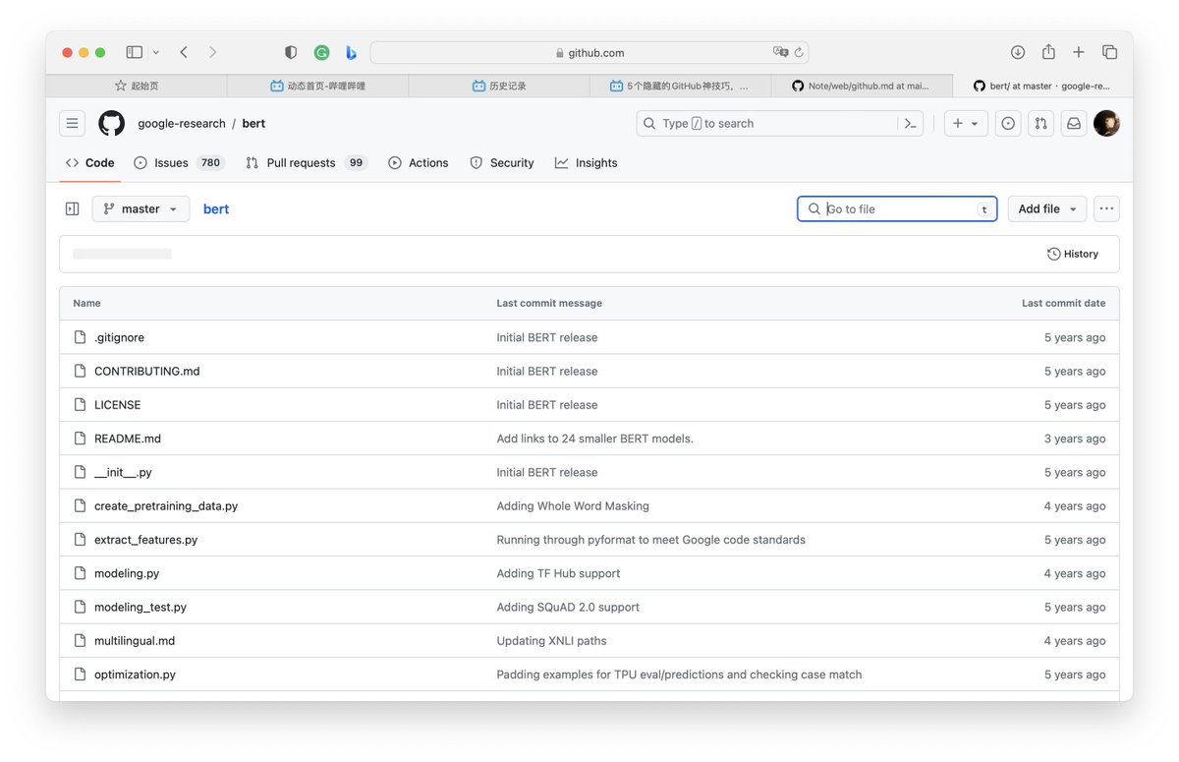The image size is (1179, 762).
Task: Switch to the 历史记录 browser tab
Action: click(499, 87)
